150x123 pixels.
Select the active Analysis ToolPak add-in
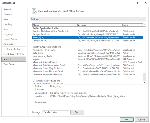(88, 35)
